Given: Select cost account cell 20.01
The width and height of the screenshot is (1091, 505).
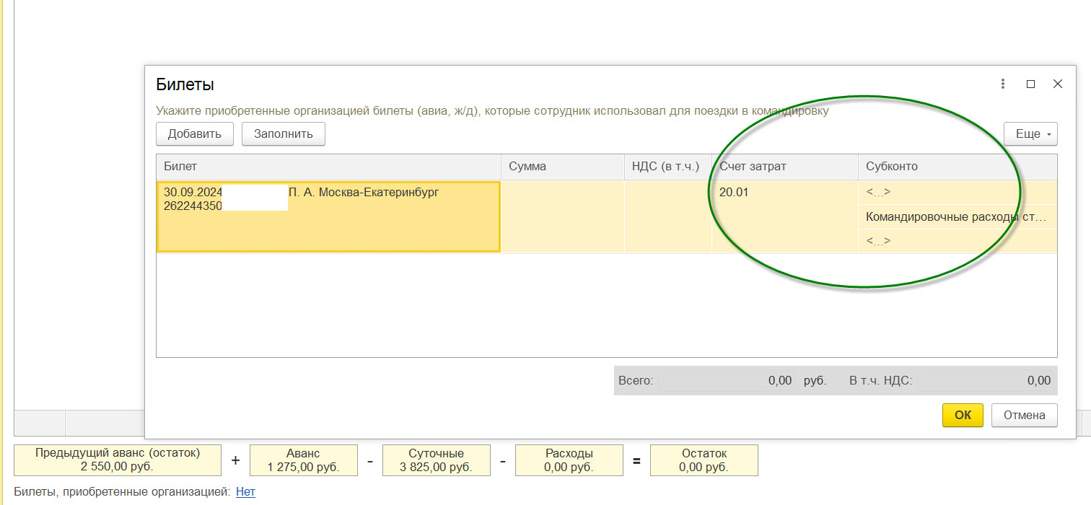Looking at the screenshot, I should (784, 193).
